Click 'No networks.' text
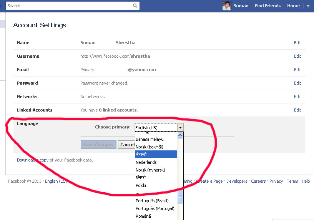The image size is (314, 220). click(93, 97)
